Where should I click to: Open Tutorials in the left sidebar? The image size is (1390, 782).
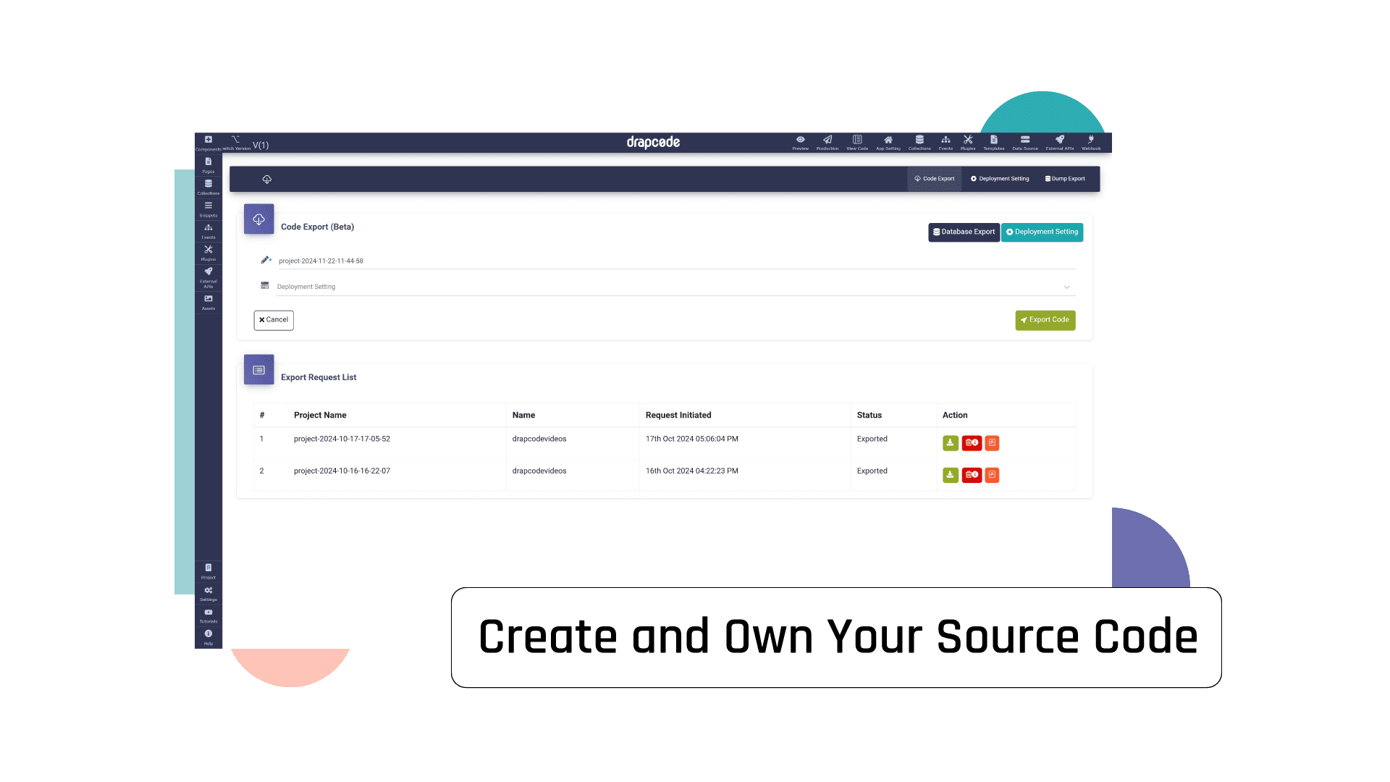208,615
